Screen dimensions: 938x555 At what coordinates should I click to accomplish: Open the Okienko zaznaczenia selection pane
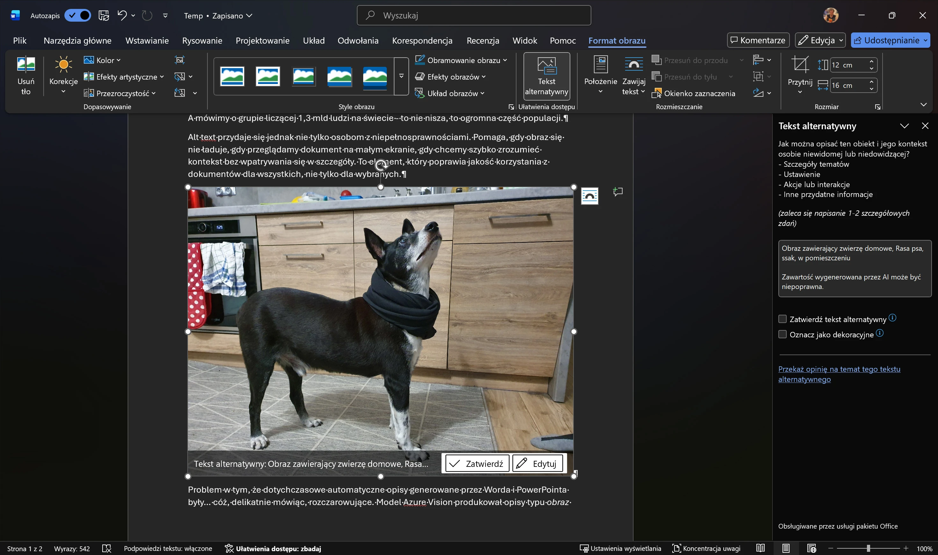[694, 94]
